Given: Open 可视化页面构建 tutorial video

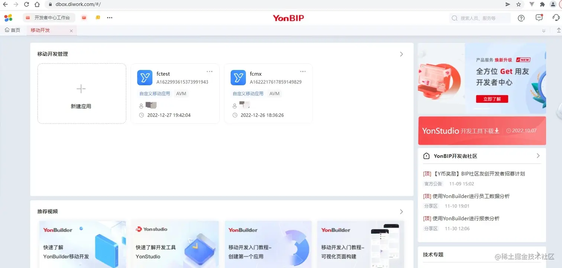Looking at the screenshot, I should point(361,244).
